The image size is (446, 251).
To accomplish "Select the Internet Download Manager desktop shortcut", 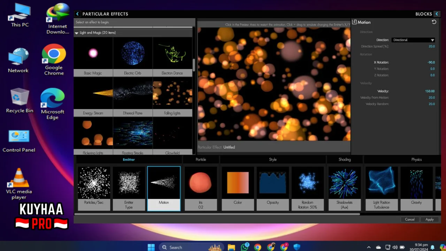I will [x=57, y=19].
